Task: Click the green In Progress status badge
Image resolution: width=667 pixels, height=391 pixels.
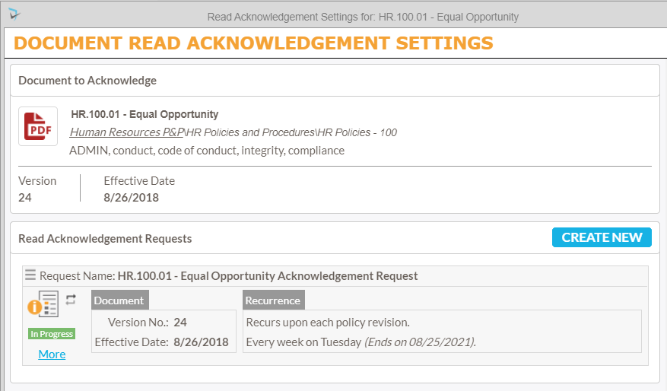Action: tap(52, 334)
